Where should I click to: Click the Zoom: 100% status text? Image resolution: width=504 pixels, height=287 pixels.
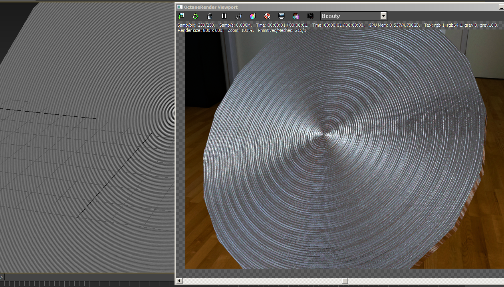pos(240,30)
